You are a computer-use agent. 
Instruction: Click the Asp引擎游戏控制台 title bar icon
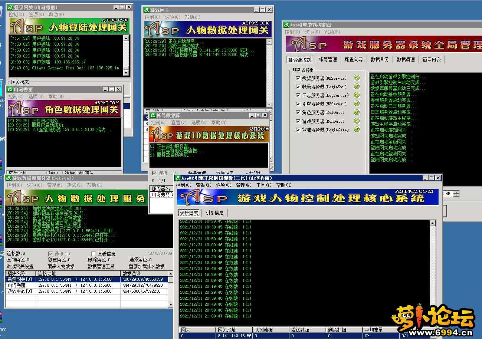(286, 25)
